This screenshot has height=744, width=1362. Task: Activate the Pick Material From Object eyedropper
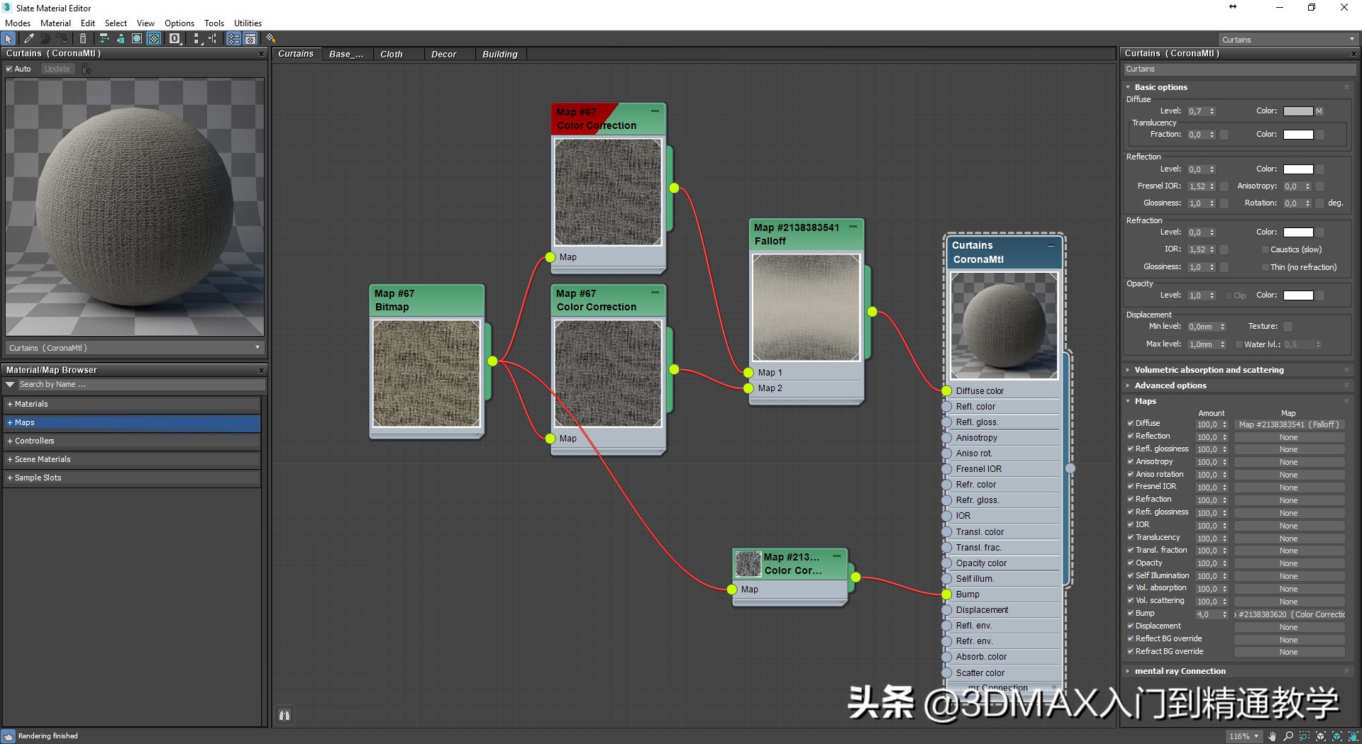coord(28,39)
